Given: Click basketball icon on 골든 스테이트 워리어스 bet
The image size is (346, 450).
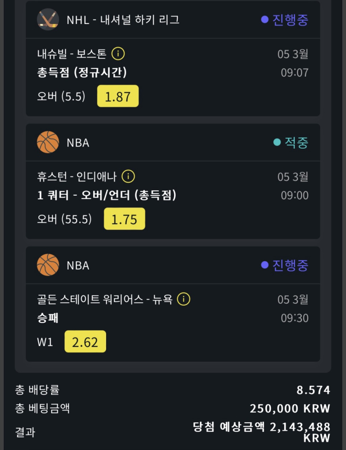Looking at the screenshot, I should pos(48,265).
